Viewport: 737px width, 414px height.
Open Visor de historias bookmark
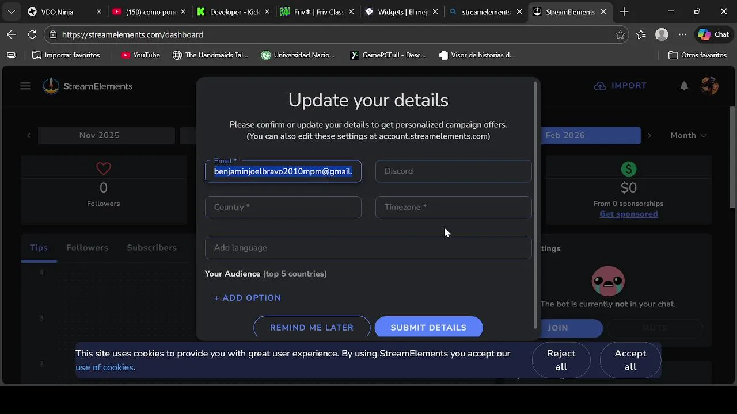477,55
